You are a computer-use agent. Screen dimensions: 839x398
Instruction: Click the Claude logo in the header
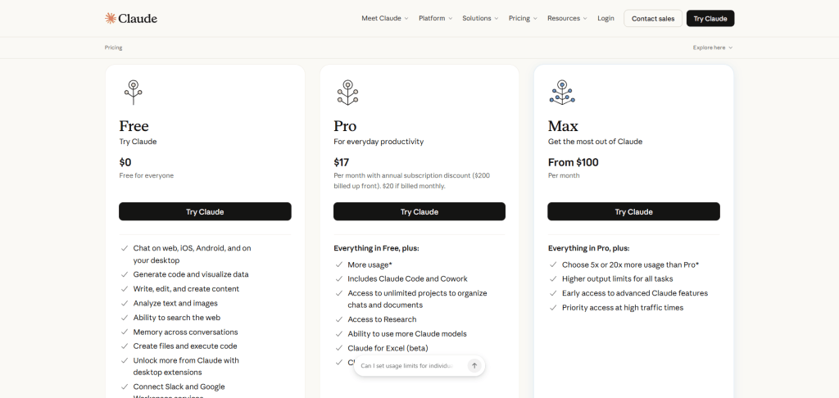pyautogui.click(x=131, y=18)
